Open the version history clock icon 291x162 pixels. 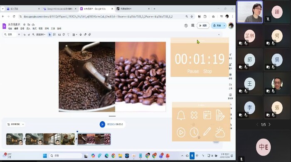186,26
